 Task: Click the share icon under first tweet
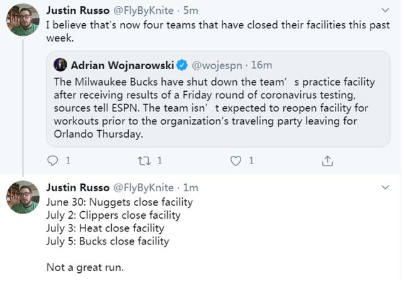point(327,161)
